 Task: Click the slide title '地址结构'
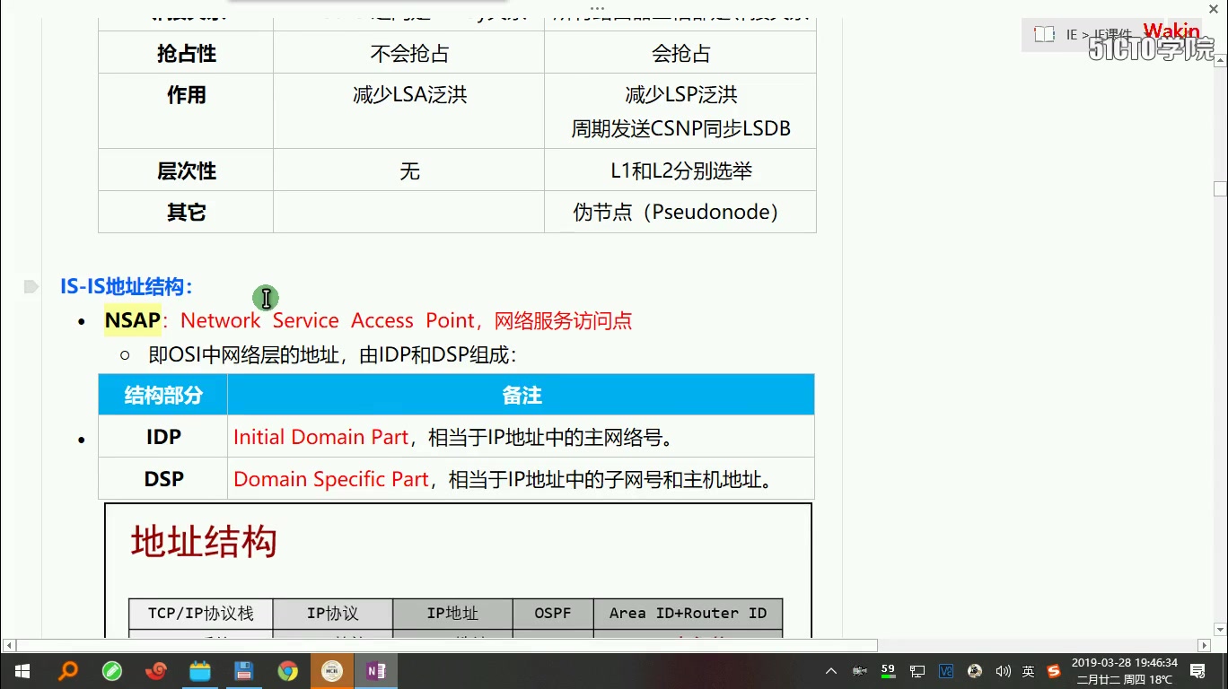(204, 542)
